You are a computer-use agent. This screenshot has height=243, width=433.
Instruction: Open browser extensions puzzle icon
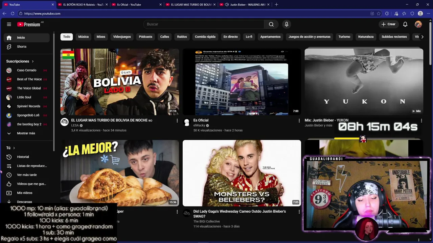click(387, 13)
